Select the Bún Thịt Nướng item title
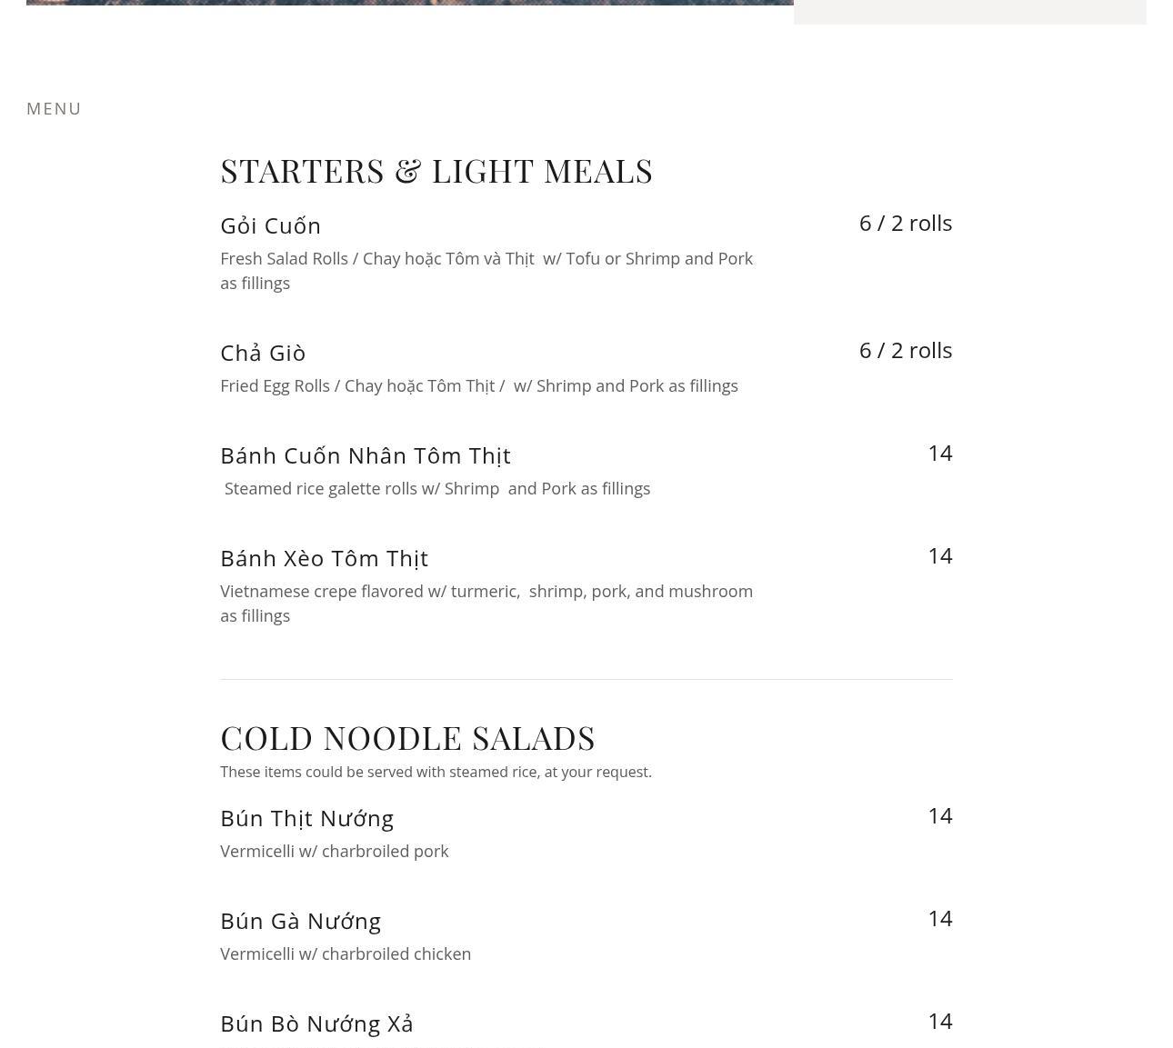Viewport: 1173px width, 1048px height. 306,818
